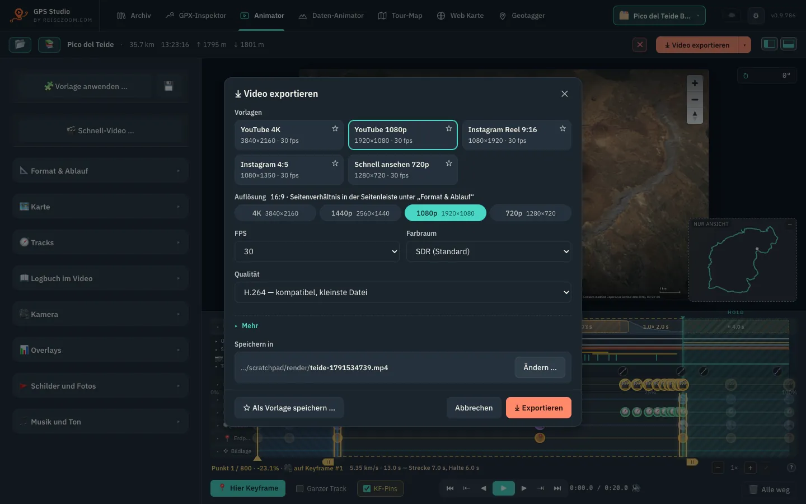The height and width of the screenshot is (504, 806).
Task: Favorite the YouTube 4K preset star
Action: (335, 129)
